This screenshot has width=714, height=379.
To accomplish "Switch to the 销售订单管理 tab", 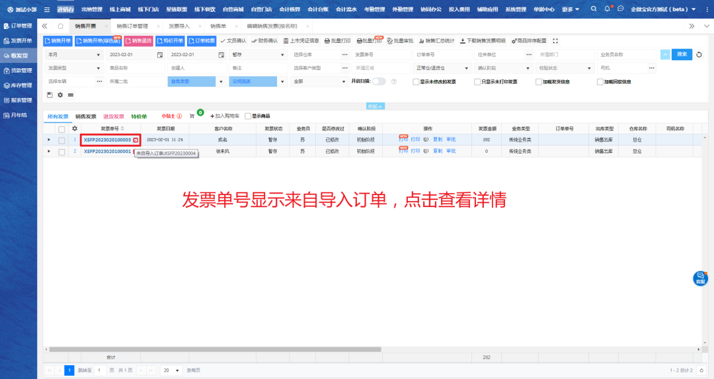I will (x=133, y=26).
